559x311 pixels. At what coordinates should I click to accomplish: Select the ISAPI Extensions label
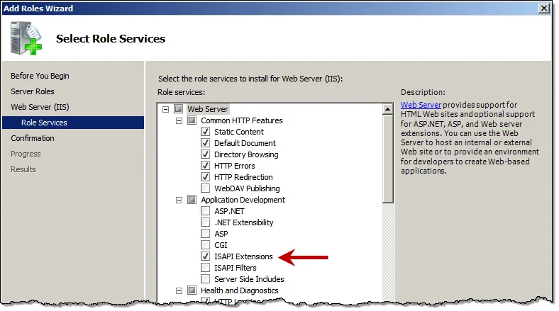243,256
